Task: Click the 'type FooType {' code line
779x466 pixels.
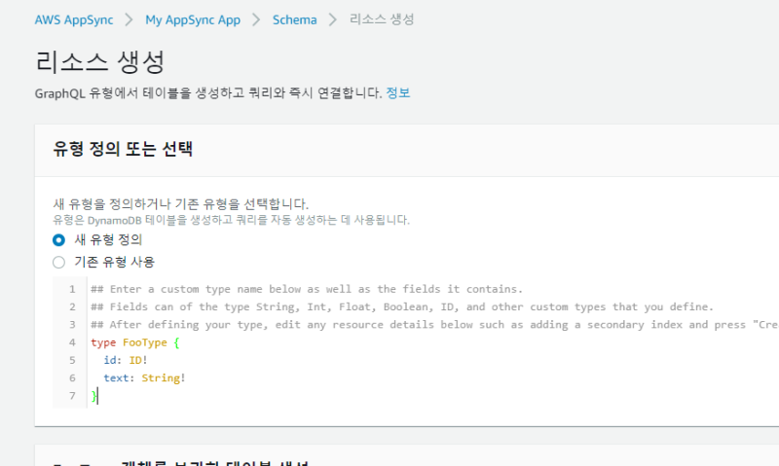Action: coord(134,342)
